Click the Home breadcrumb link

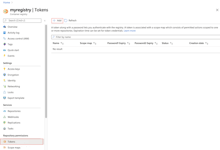tap(7, 3)
